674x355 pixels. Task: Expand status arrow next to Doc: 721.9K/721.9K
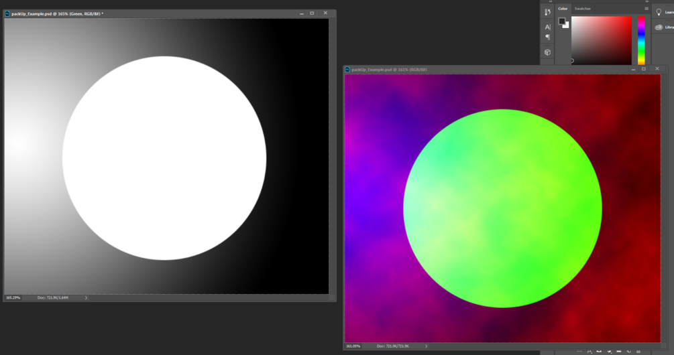click(x=426, y=346)
